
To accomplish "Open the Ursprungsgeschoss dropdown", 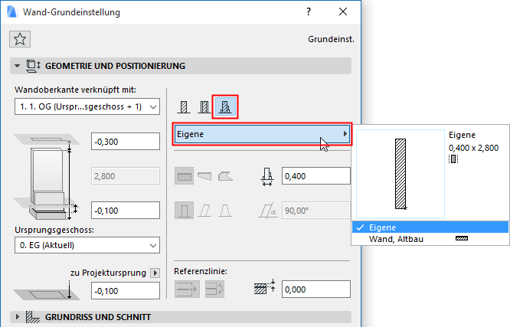I will (x=87, y=245).
